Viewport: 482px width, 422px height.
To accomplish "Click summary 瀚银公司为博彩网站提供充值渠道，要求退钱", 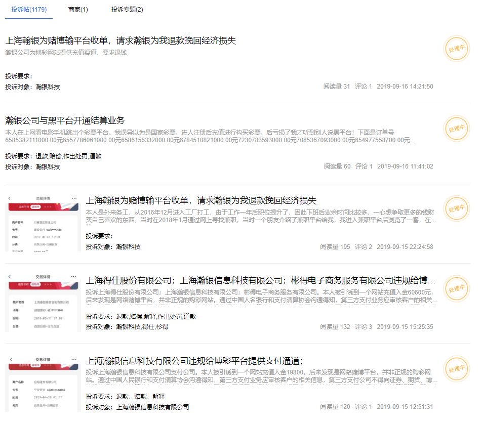I will [66, 53].
